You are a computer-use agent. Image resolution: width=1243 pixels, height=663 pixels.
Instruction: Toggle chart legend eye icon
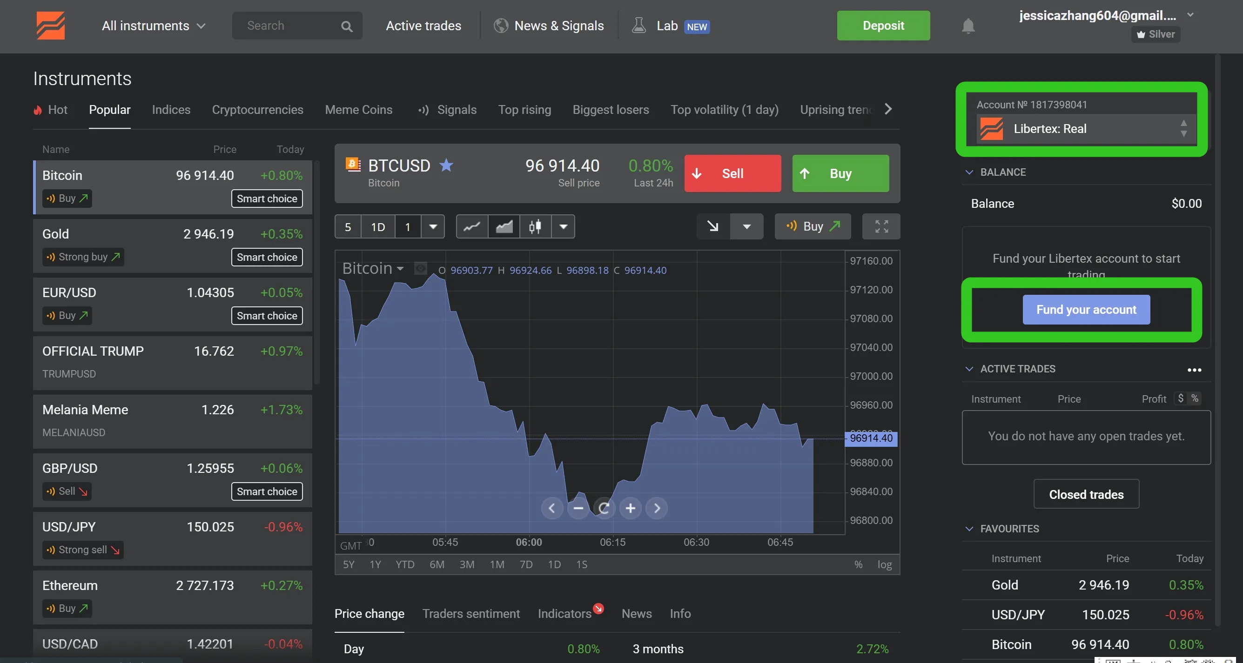(420, 269)
